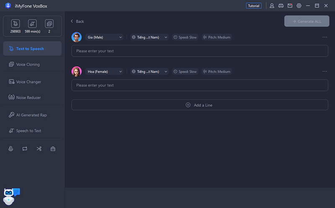Minimize the VoxBox window

coord(308,6)
